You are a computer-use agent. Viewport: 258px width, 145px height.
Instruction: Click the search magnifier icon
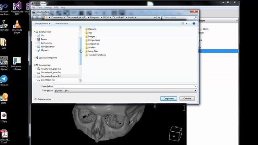pyautogui.click(x=195, y=17)
